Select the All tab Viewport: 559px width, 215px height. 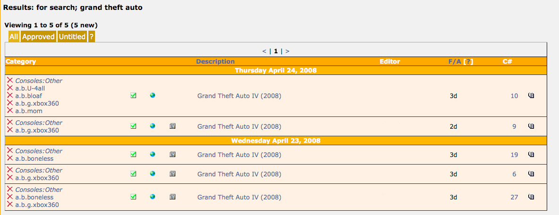tap(14, 37)
